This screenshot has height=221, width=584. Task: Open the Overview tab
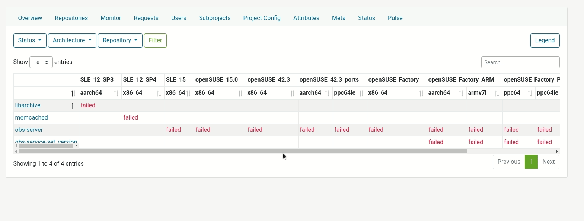point(30,18)
